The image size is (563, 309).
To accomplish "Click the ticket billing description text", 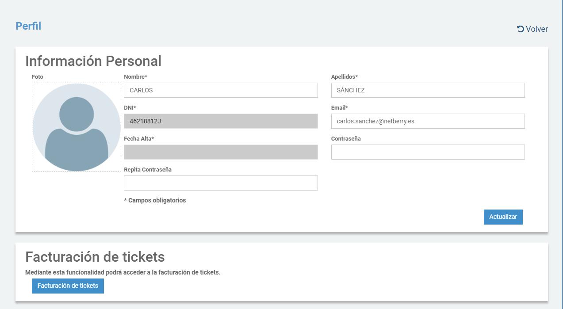I will 123,272.
